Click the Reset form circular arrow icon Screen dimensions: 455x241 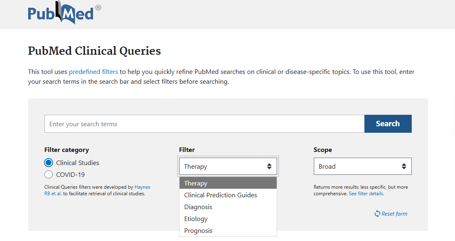(x=377, y=214)
